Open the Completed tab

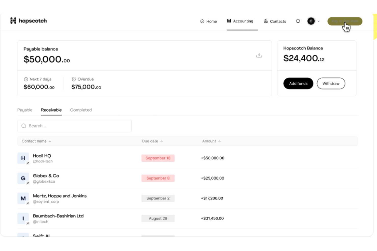[x=81, y=110]
